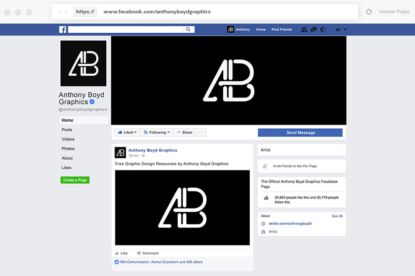Open the messages icon in top bar
Viewport: 415px width, 276px height.
[x=314, y=29]
